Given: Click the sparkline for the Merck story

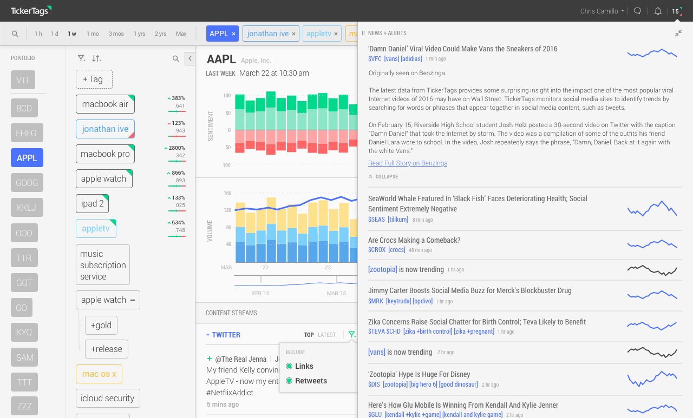Looking at the screenshot, I should tap(652, 295).
